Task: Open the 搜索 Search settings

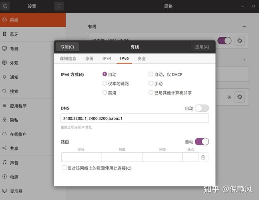Action: (x=33, y=91)
